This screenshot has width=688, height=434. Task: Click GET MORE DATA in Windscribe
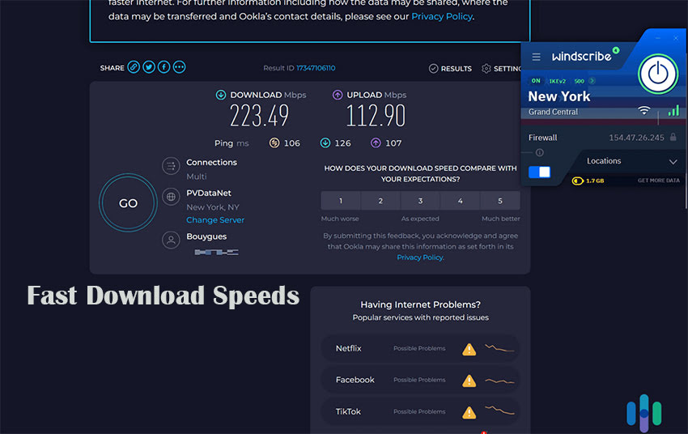tap(658, 181)
